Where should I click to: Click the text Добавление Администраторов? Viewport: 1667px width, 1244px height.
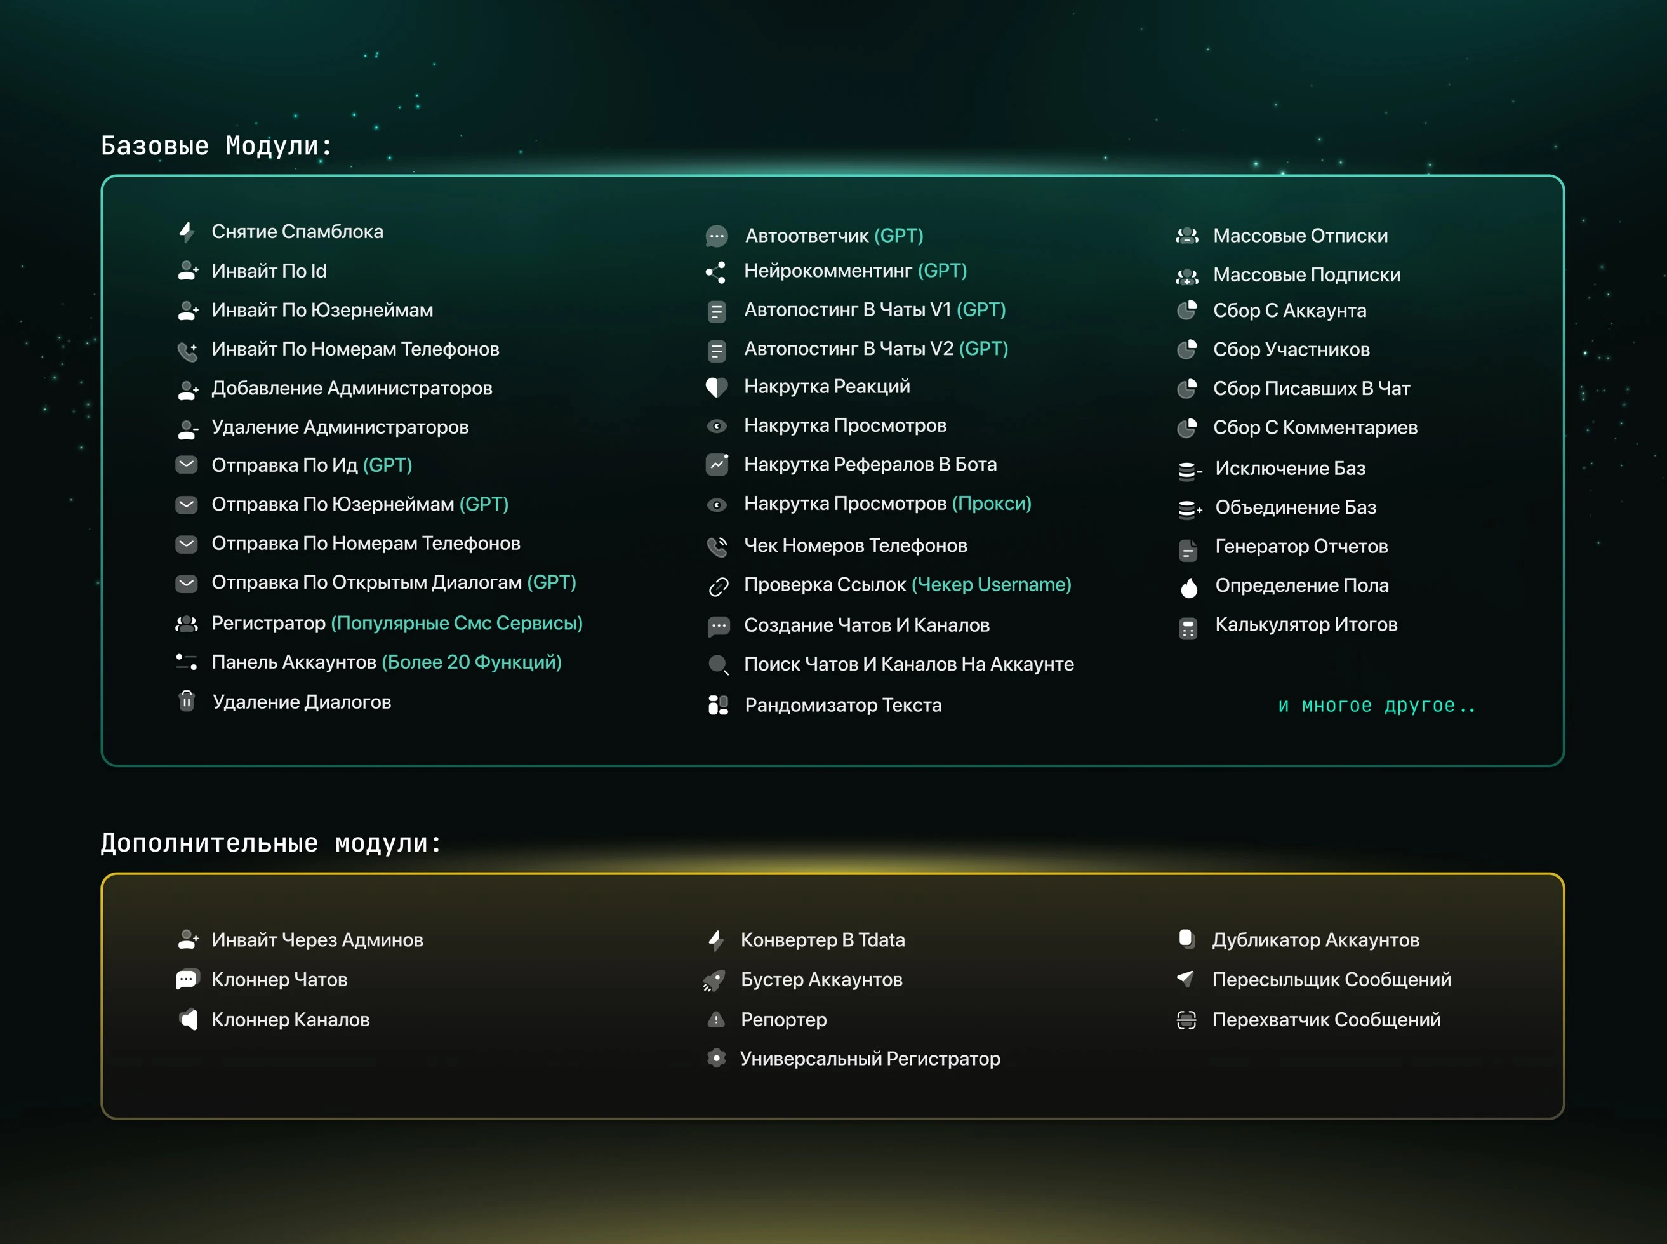coord(352,389)
